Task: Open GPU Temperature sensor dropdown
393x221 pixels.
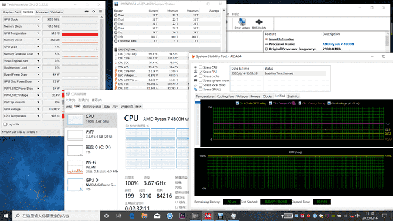Action: (x=38, y=33)
